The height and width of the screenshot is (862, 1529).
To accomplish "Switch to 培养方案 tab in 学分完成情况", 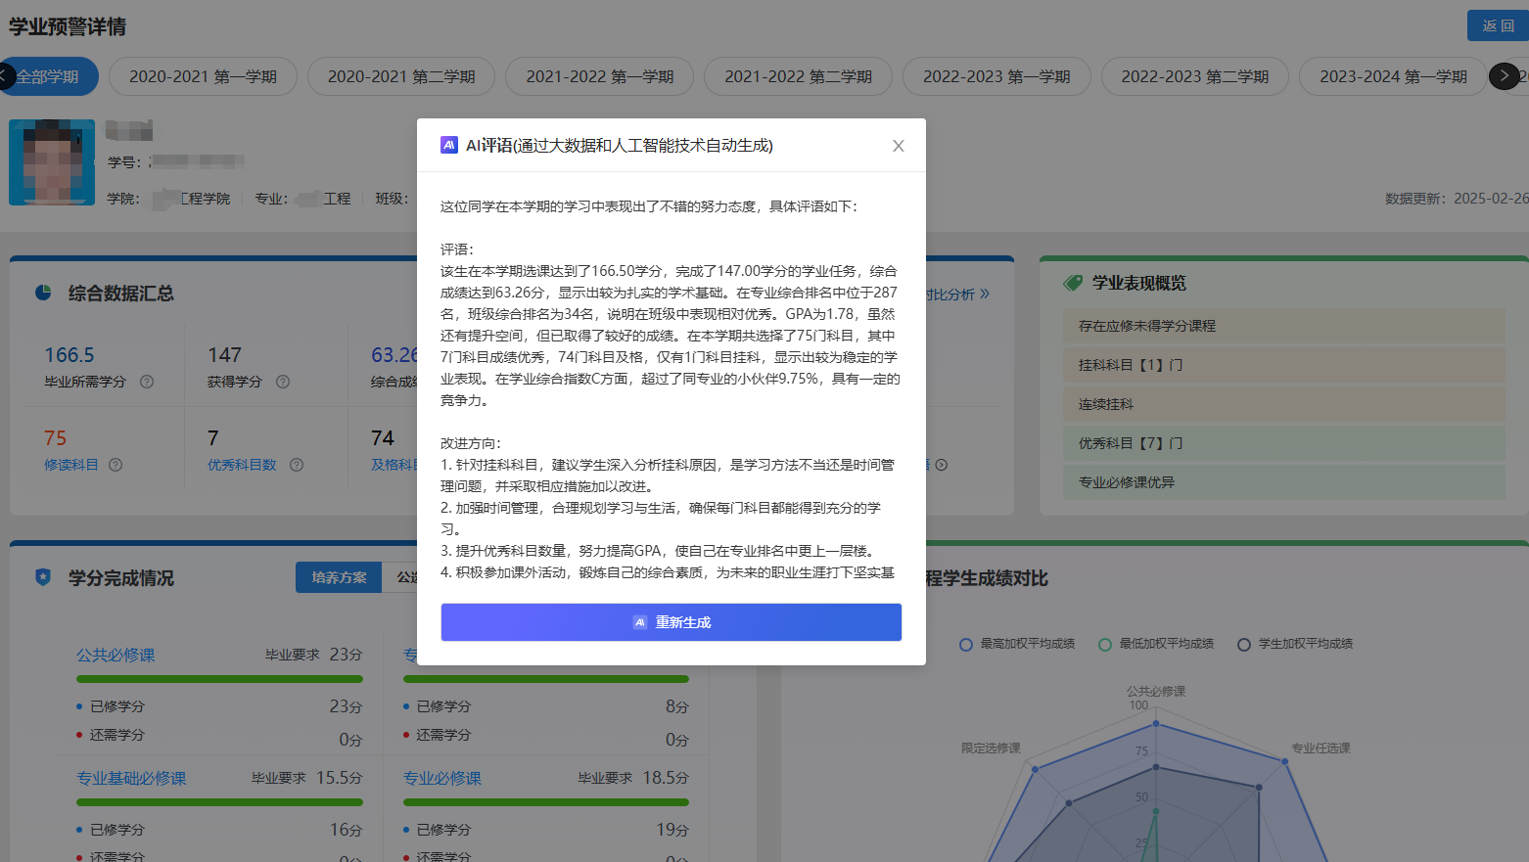I will pyautogui.click(x=339, y=577).
